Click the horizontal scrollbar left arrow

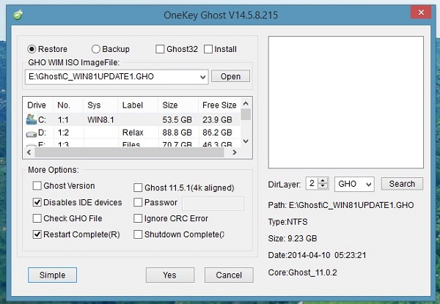[29, 152]
